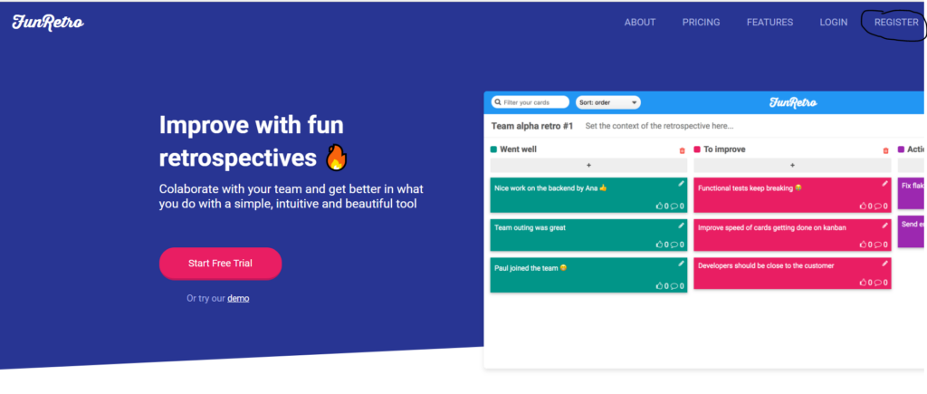Open comments on Nice work on backend card
This screenshot has width=927, height=394.
(x=674, y=206)
